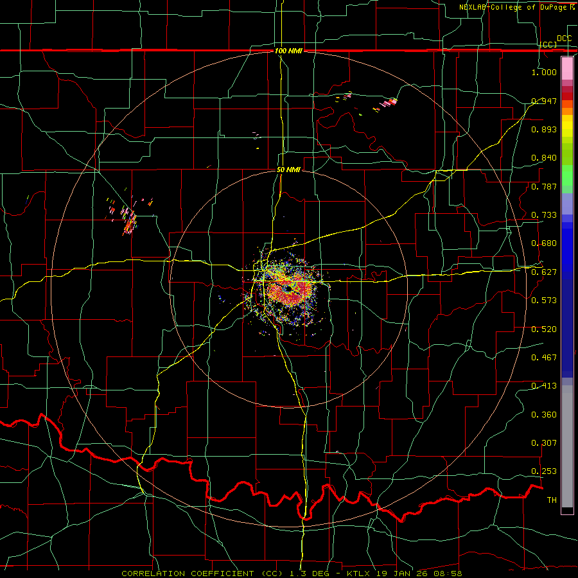Image resolution: width=578 pixels, height=578 pixels.
Task: Select the 1.000 value on the scale
Action: tap(544, 72)
